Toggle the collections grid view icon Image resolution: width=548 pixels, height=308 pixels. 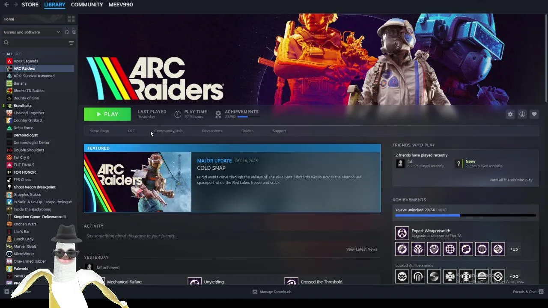[71, 19]
